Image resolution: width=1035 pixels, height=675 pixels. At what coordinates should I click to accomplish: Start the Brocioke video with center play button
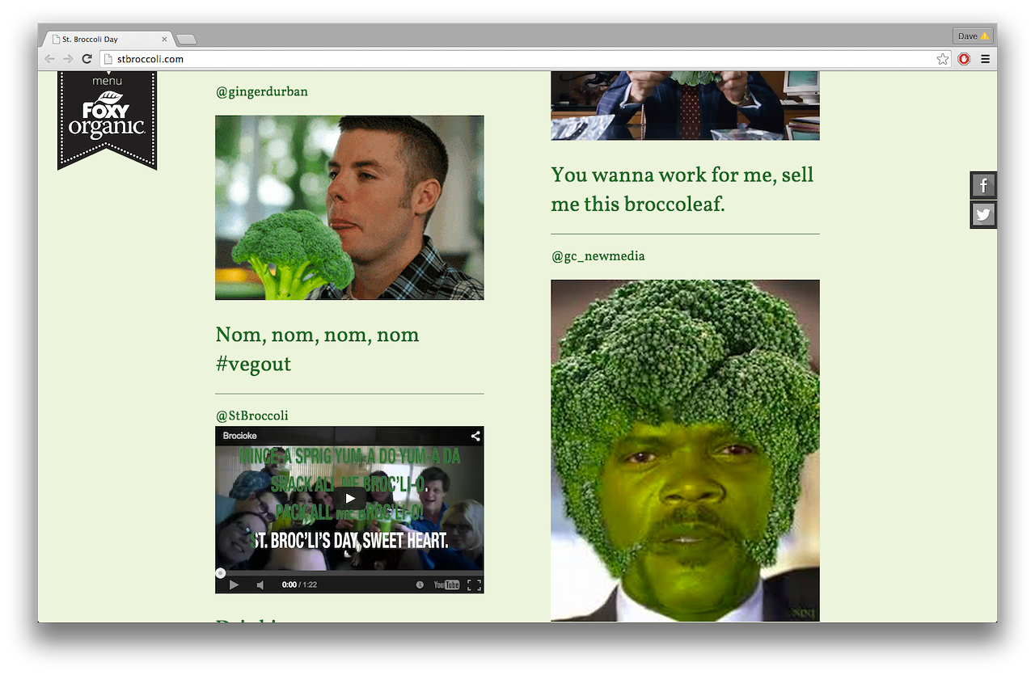pyautogui.click(x=349, y=499)
